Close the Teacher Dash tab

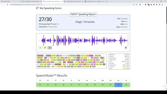point(20,2)
